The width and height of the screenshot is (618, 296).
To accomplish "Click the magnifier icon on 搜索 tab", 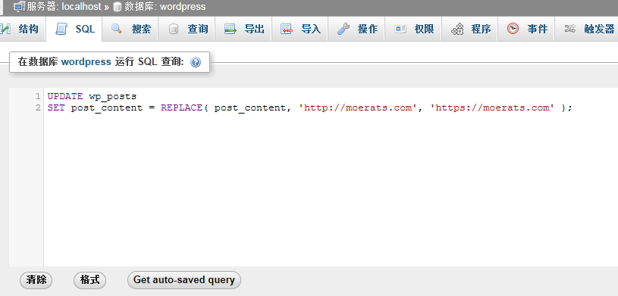I will (x=116, y=29).
